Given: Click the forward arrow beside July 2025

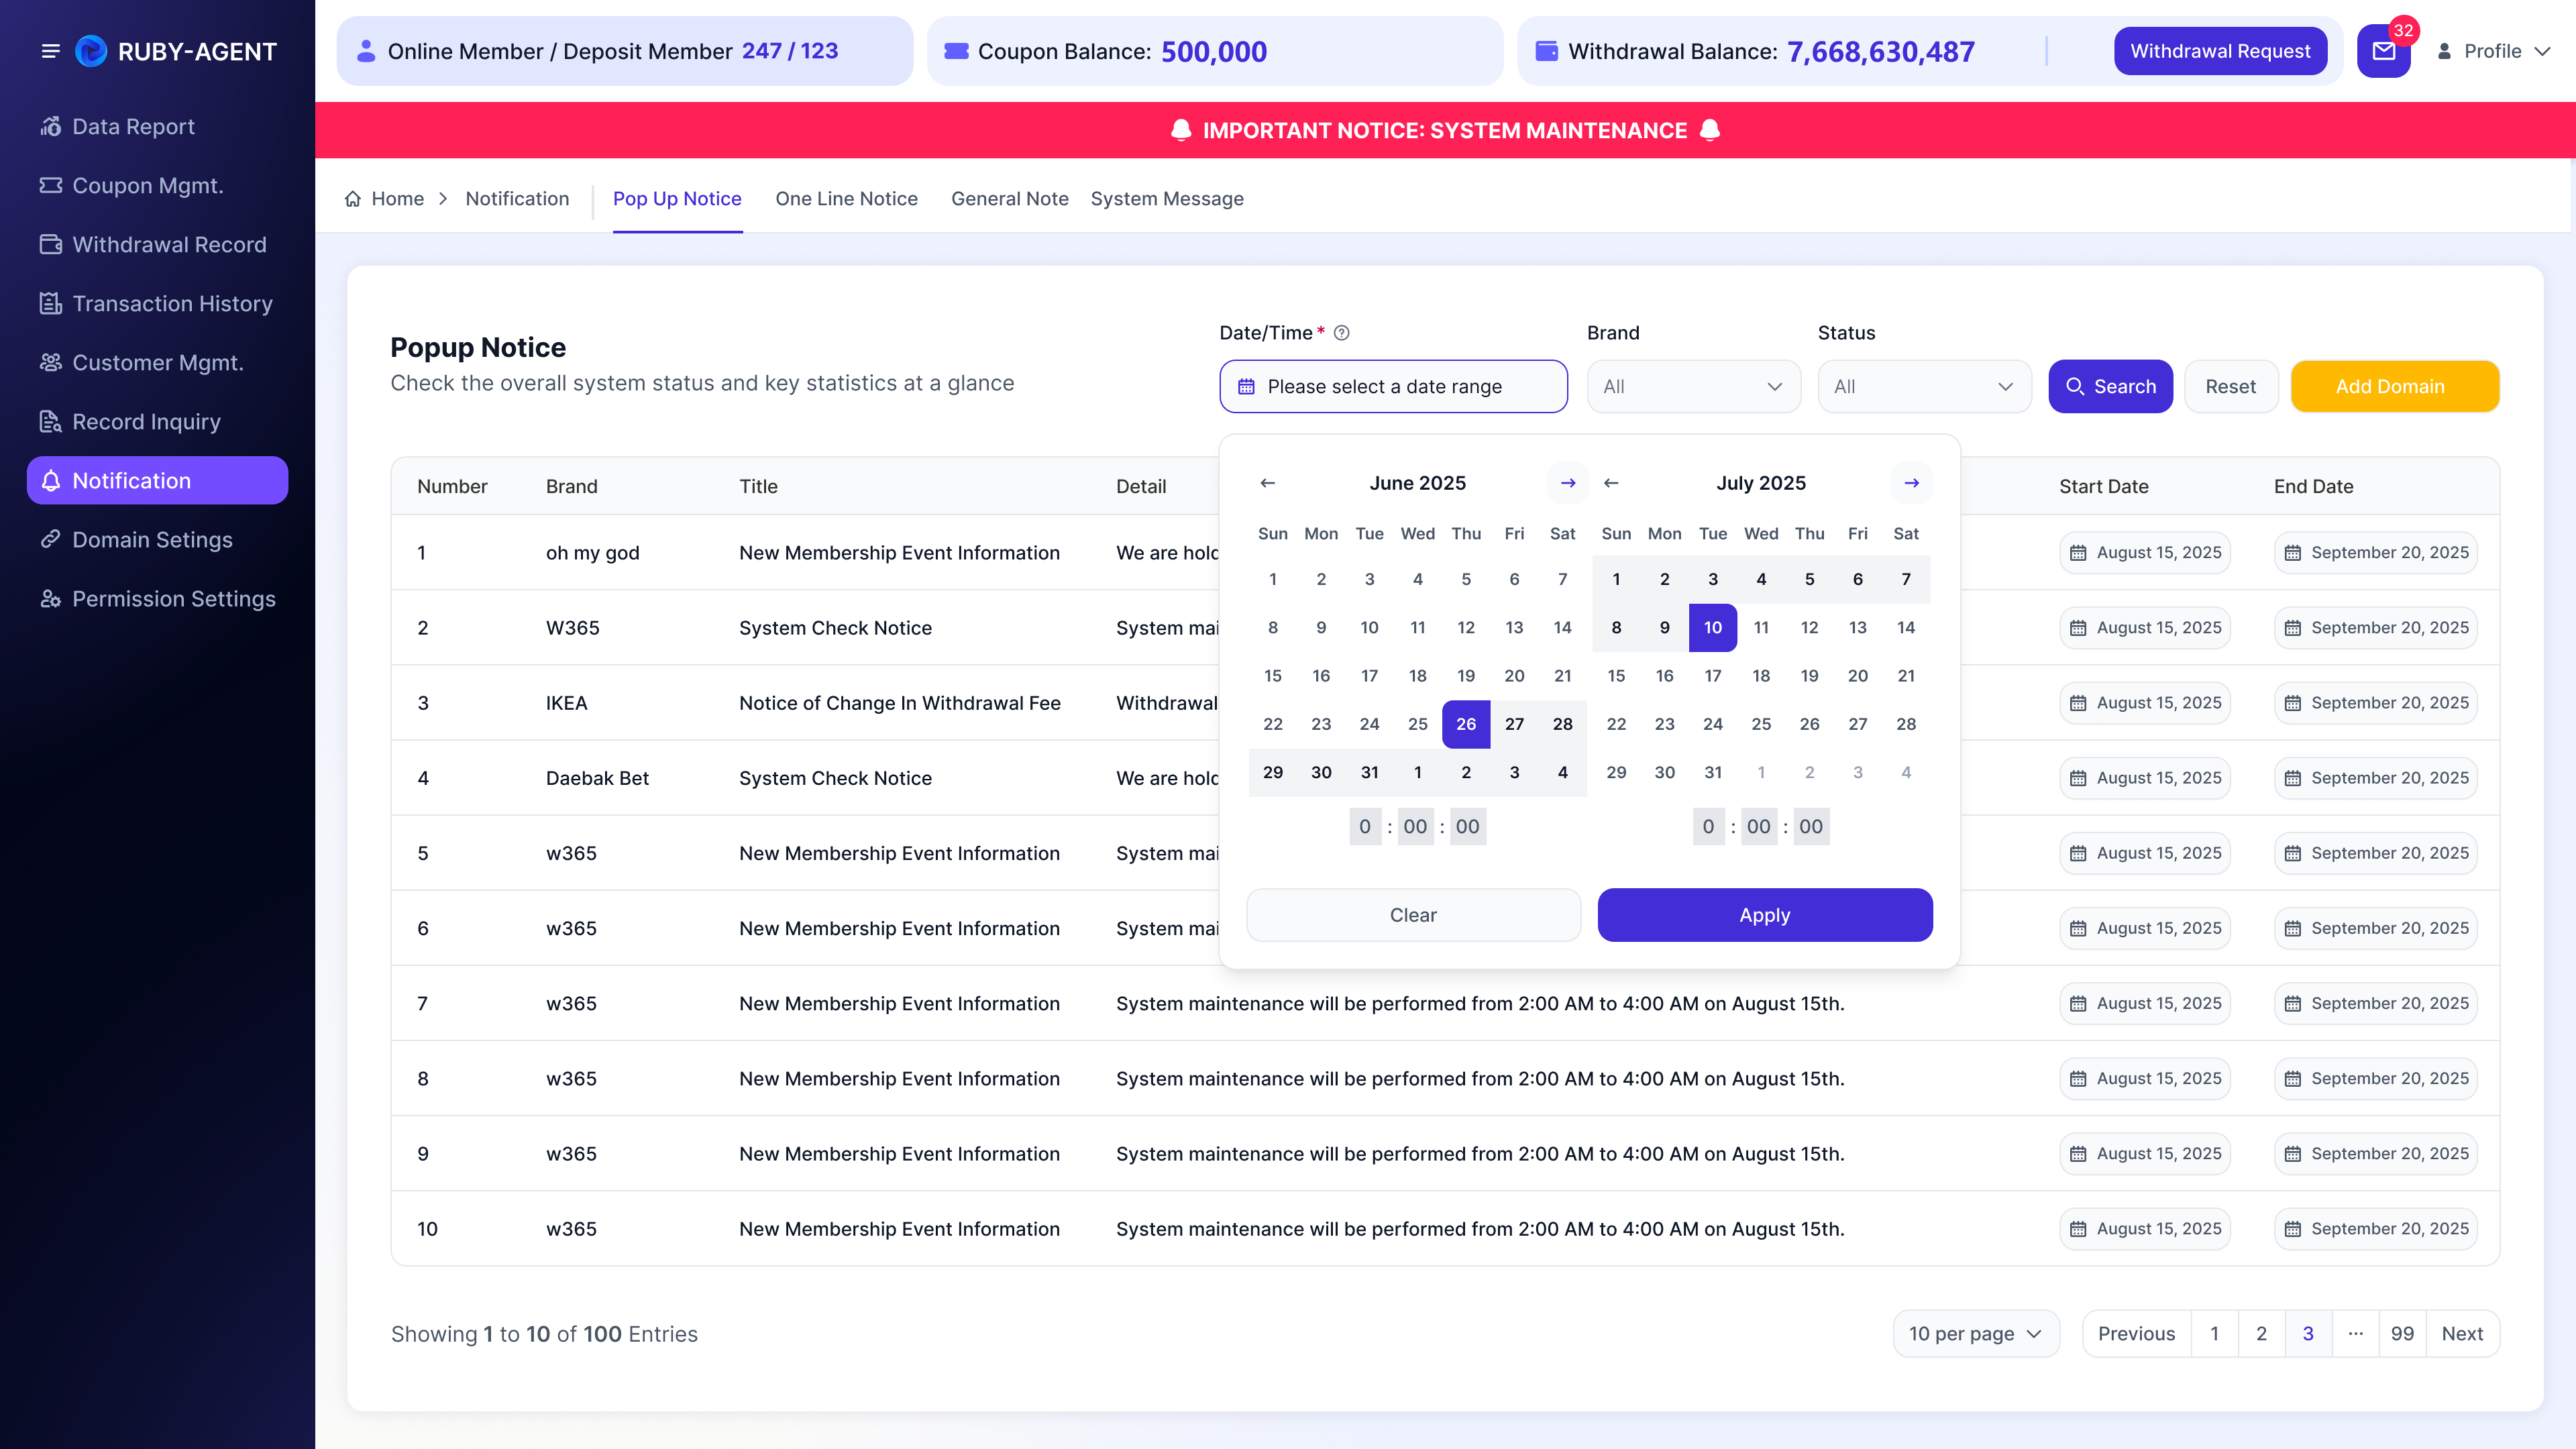Looking at the screenshot, I should click(x=1911, y=483).
